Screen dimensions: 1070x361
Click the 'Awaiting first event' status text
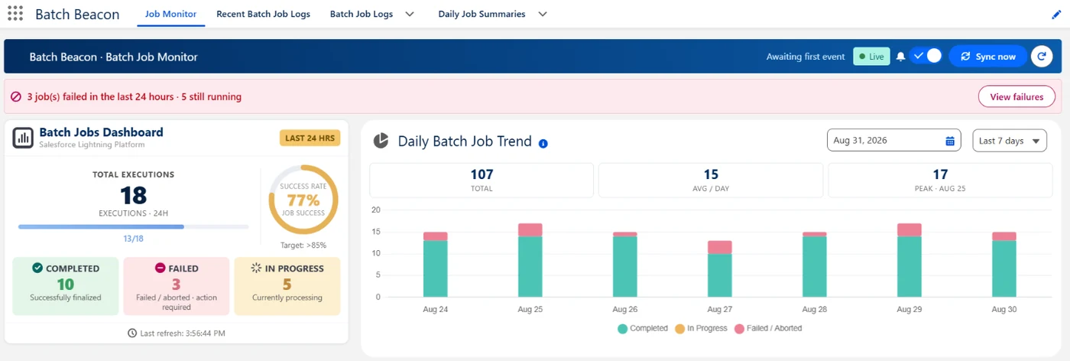tap(806, 57)
